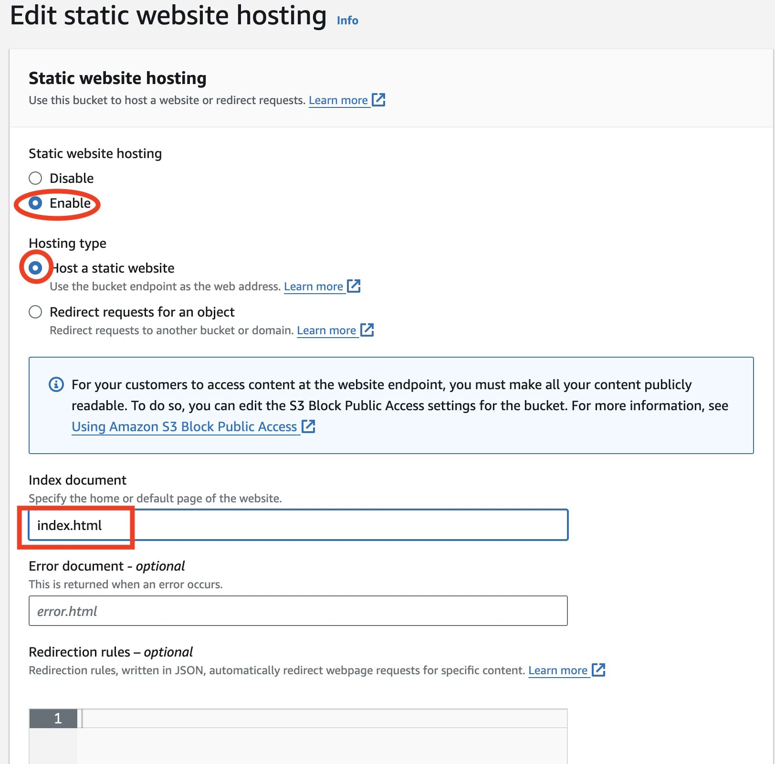Open Learn more link about bucket endpoint
The height and width of the screenshot is (764, 775).
click(x=314, y=286)
